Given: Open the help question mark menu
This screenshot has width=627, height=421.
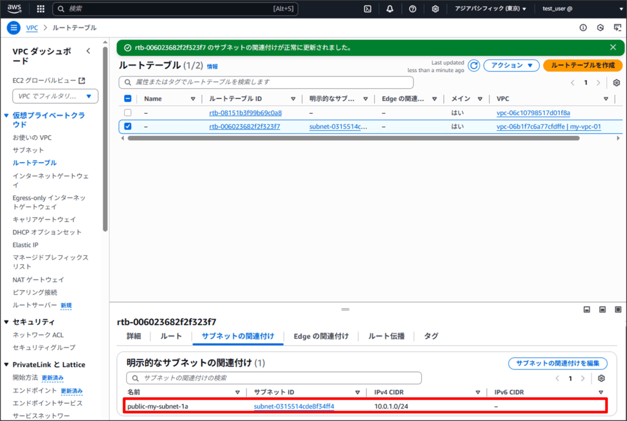Looking at the screenshot, I should (413, 9).
